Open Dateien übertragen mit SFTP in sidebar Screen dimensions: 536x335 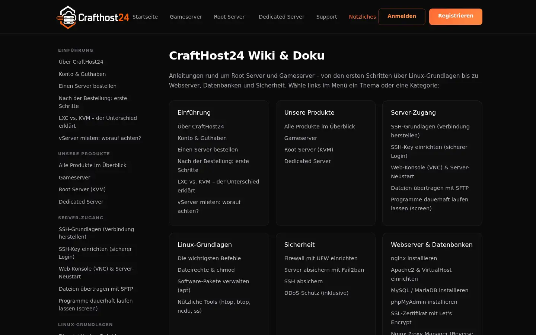click(96, 289)
